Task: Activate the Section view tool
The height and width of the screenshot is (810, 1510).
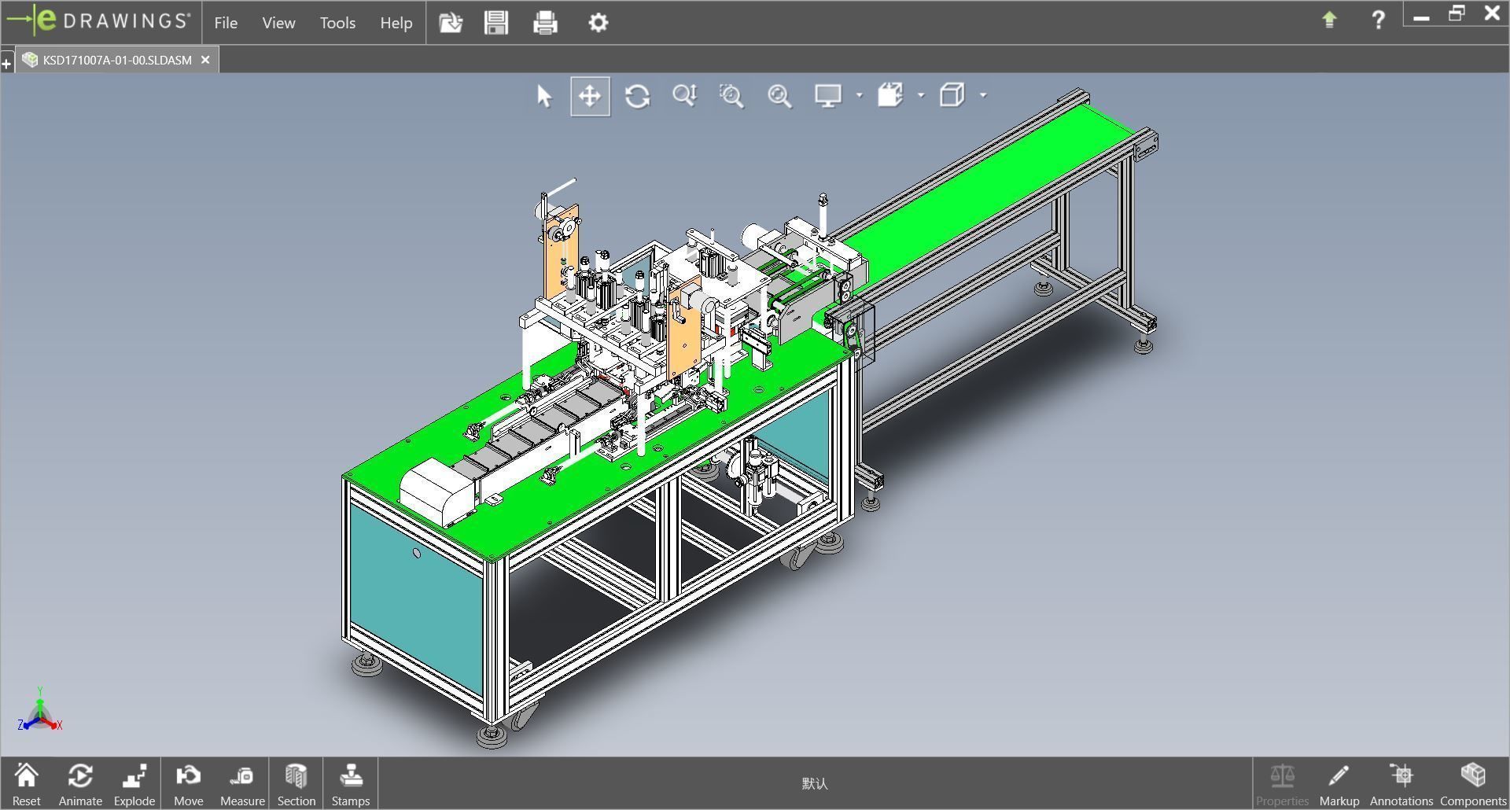Action: point(296,784)
